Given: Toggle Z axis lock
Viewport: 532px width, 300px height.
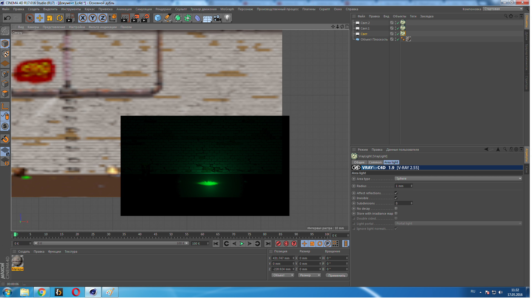Looking at the screenshot, I should [103, 18].
